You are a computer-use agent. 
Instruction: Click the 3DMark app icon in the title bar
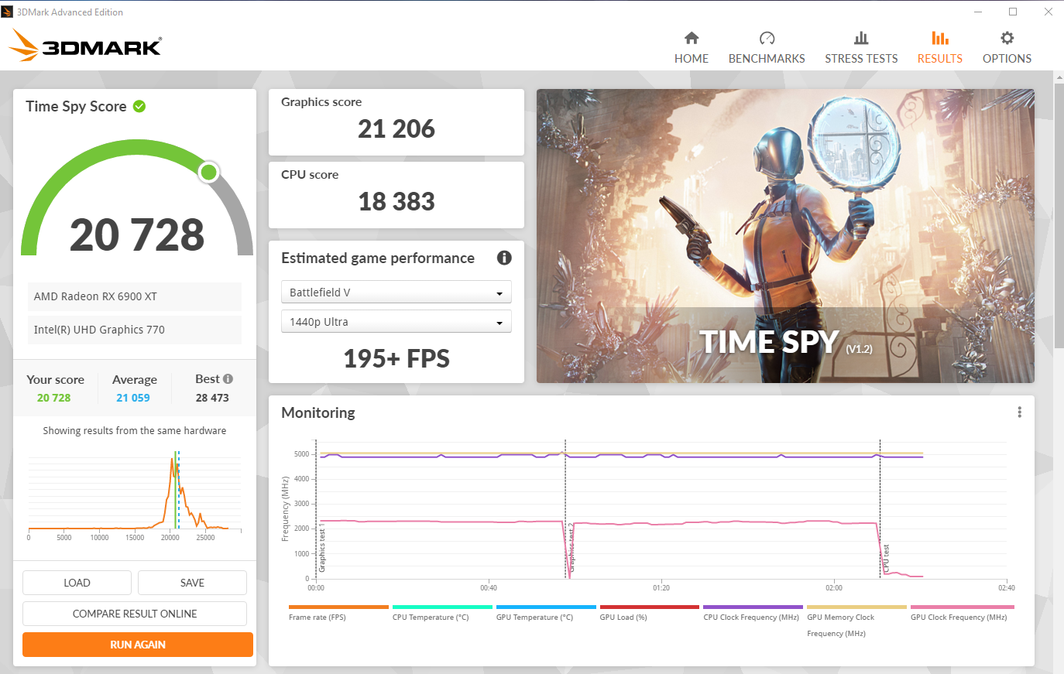(x=7, y=12)
